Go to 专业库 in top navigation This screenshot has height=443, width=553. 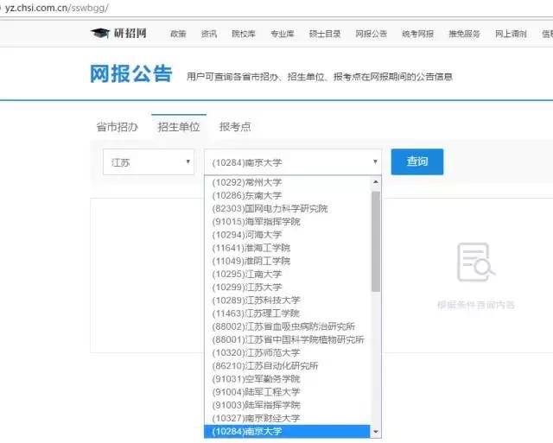point(283,34)
